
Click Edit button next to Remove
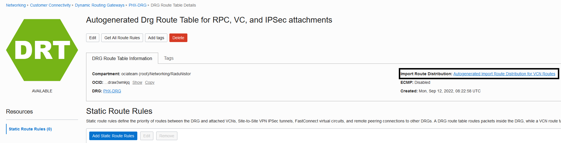click(x=147, y=136)
